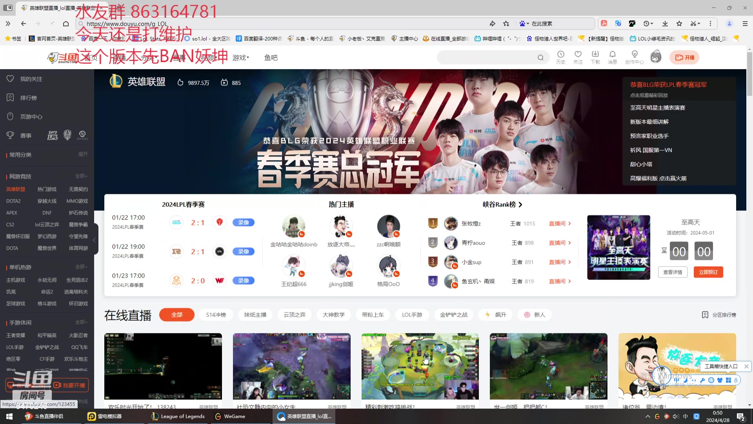Expand 峡谷Rank榜 chevron
This screenshot has height=424, width=753.
[x=520, y=205]
